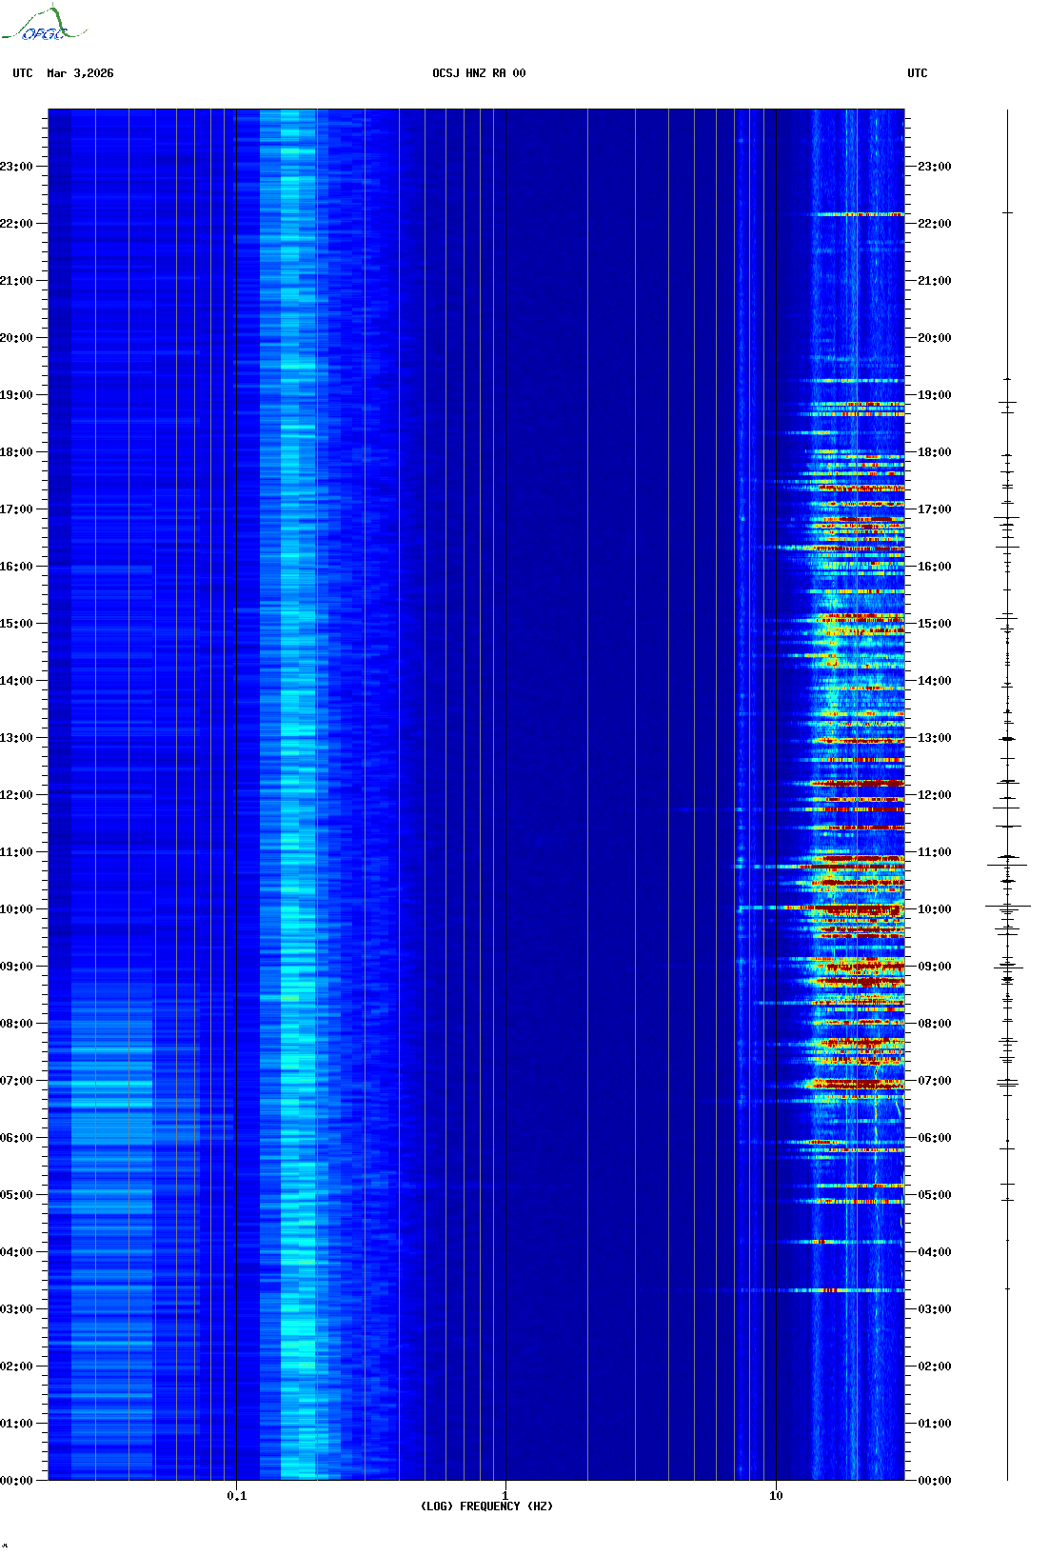The image size is (1049, 1556).
Task: Click the 10:00 label on the right time axis
Action: tap(934, 909)
